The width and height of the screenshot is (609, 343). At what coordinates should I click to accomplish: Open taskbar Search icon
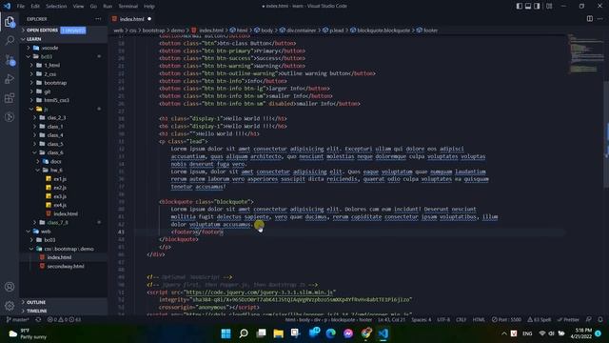click(244, 333)
